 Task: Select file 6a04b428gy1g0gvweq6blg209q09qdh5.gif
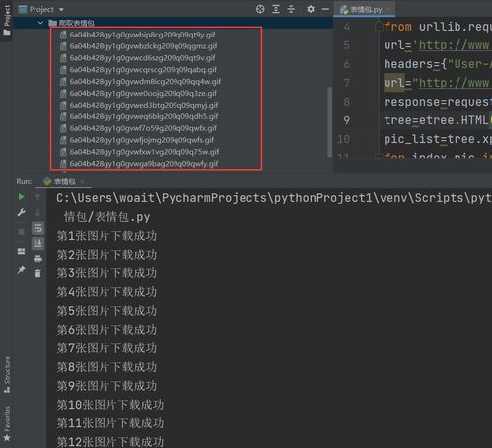[x=144, y=116]
